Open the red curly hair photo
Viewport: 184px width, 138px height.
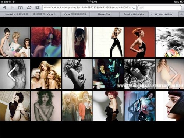click(x=46, y=42)
